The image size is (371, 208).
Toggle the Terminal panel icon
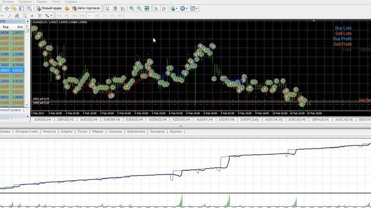pos(22,9)
